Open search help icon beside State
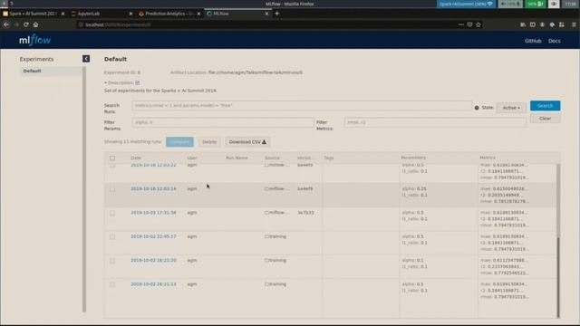Image resolution: width=580 pixels, height=326 pixels. click(x=477, y=108)
